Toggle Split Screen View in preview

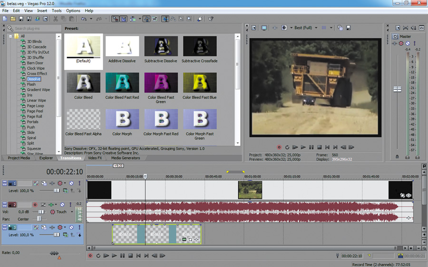pos(284,28)
